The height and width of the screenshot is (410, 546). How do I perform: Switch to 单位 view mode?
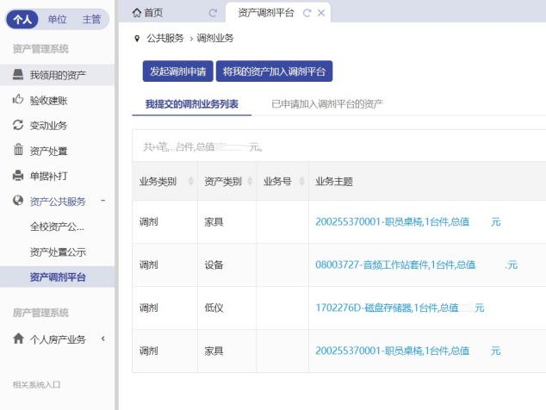click(x=57, y=19)
